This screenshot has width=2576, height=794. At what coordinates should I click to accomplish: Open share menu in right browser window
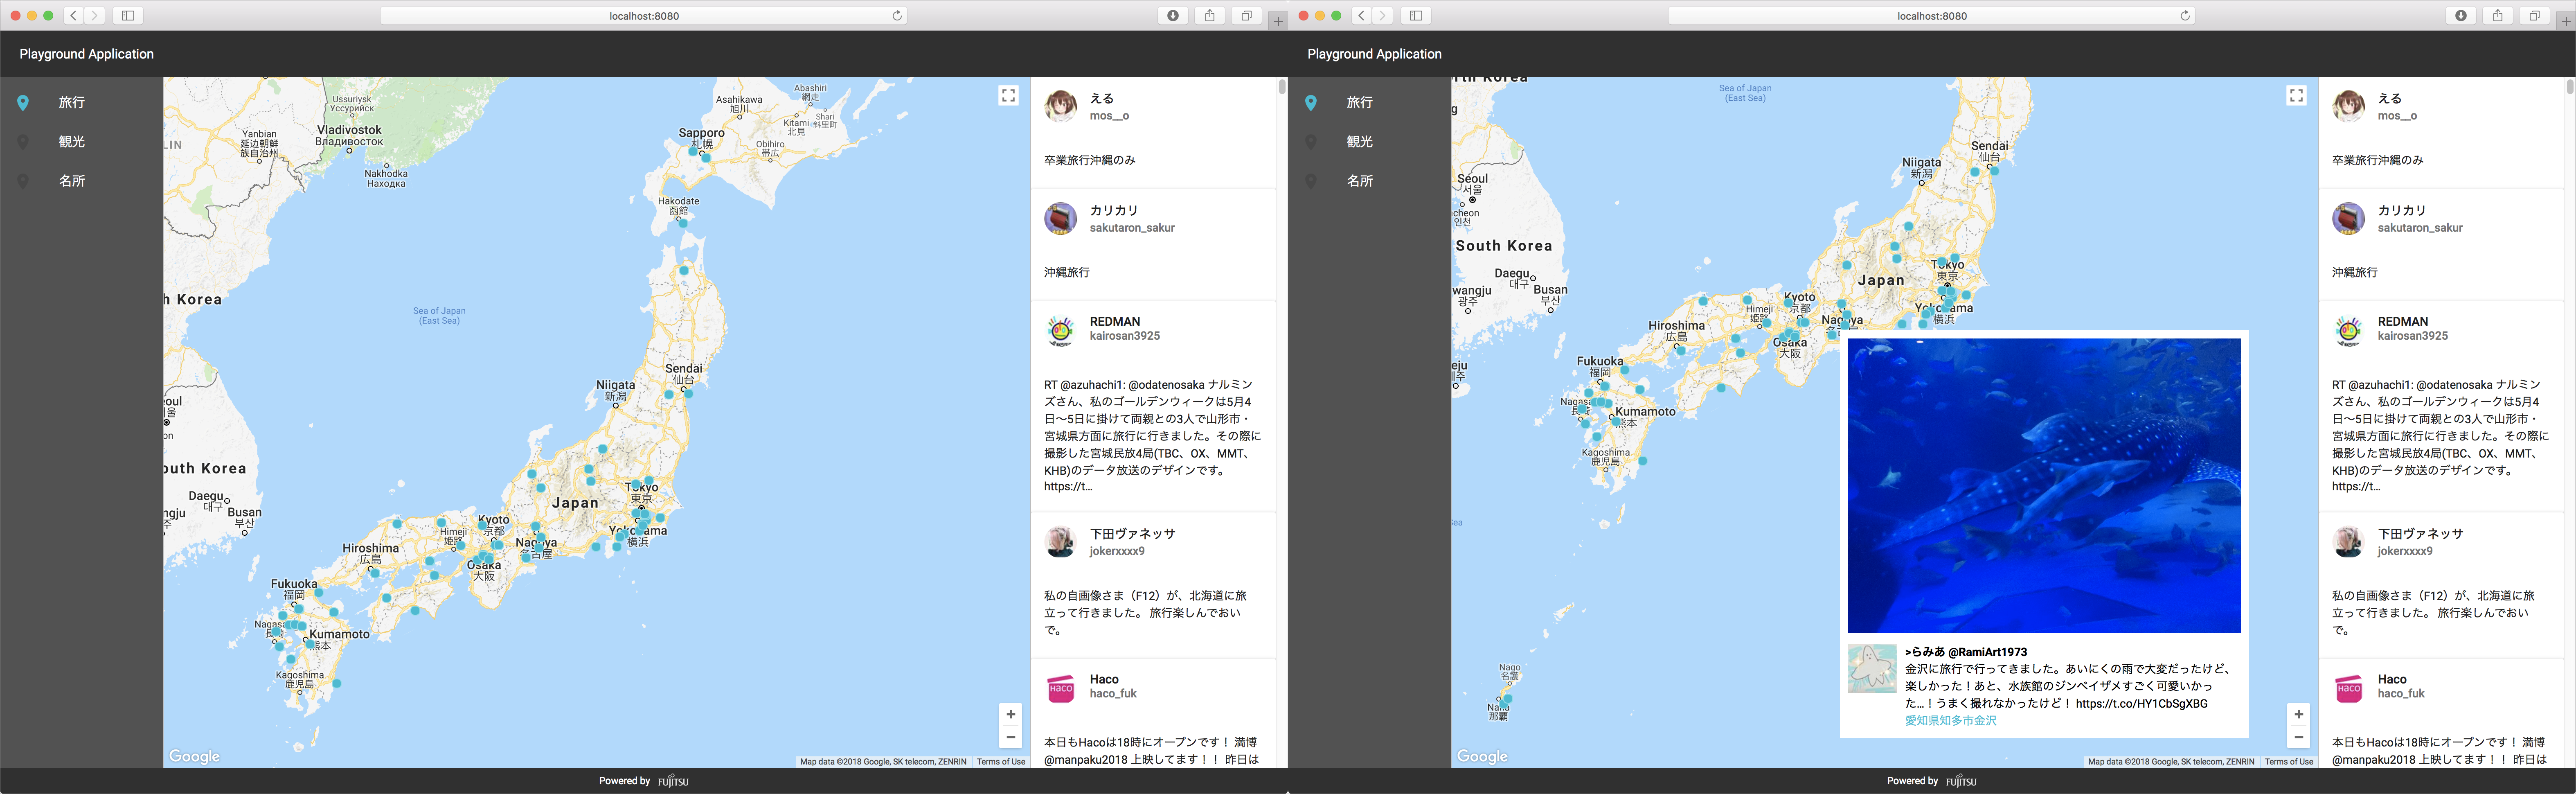point(2498,15)
